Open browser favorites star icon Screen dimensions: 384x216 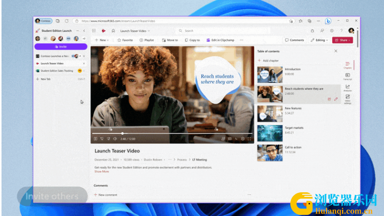(x=300, y=21)
